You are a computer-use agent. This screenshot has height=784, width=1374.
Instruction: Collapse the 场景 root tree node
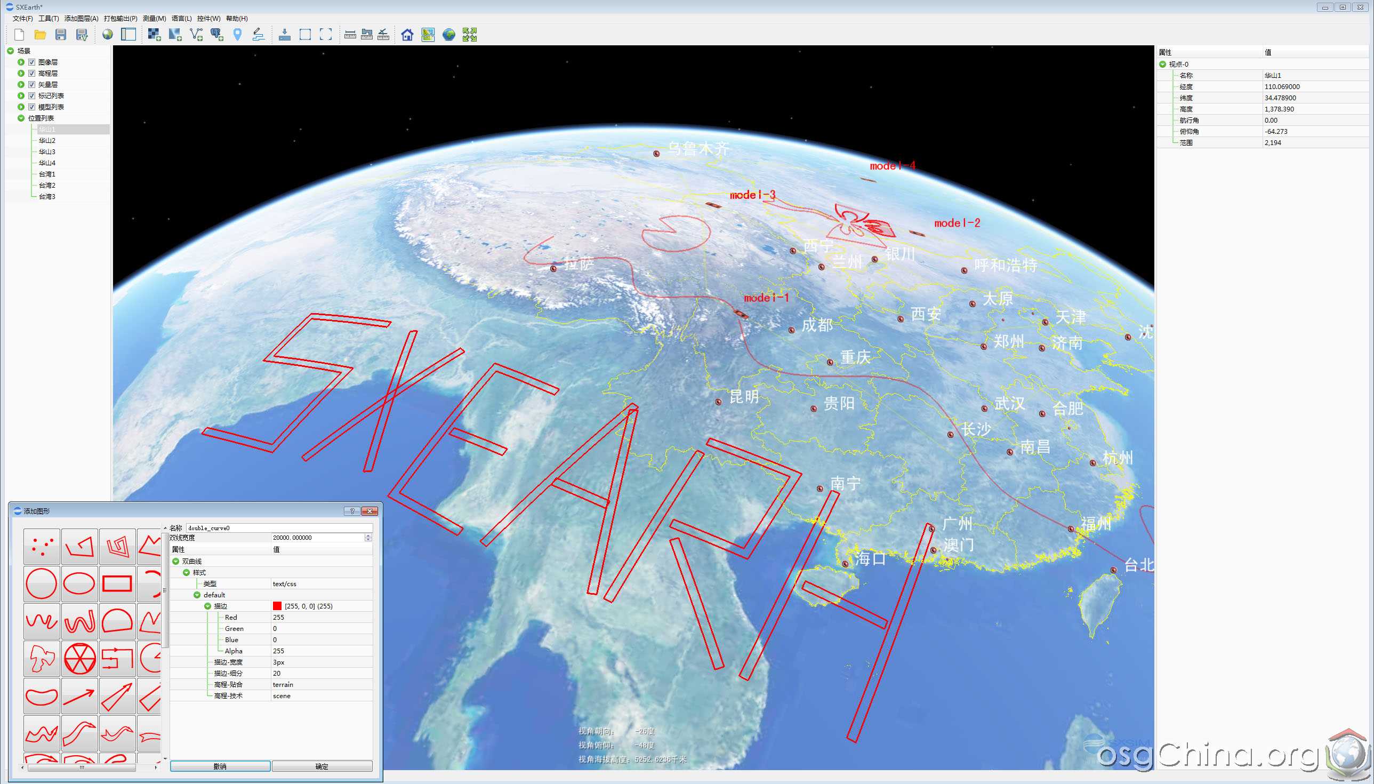pyautogui.click(x=10, y=51)
